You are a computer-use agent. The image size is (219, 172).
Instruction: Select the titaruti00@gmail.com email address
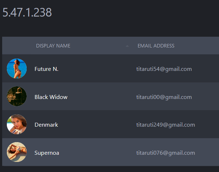tap(164, 97)
